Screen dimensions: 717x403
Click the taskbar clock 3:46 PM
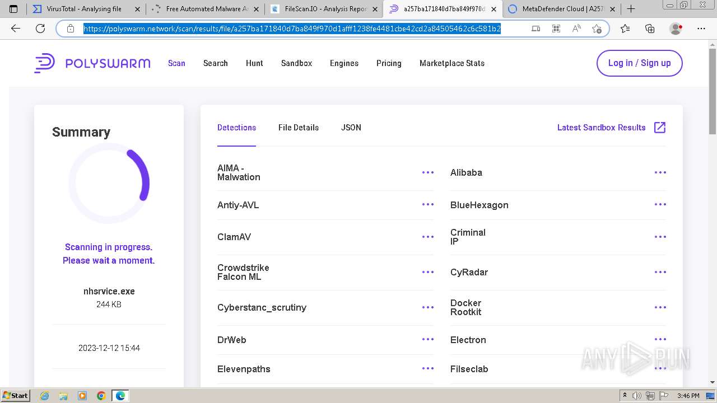tap(688, 396)
